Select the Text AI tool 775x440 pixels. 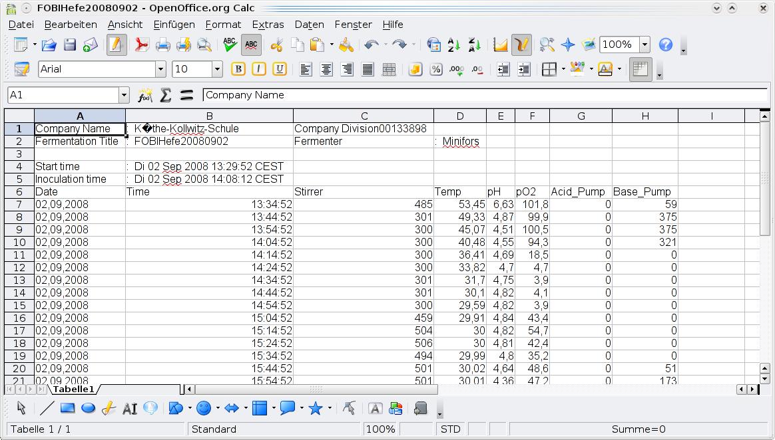129,409
